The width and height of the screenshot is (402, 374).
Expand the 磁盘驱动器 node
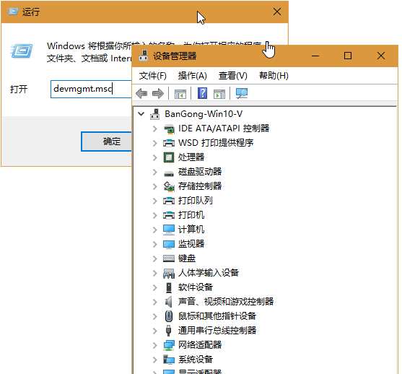[155, 172]
